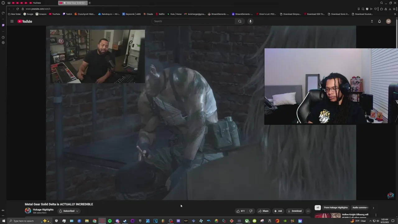This screenshot has height=224, width=398.
Task: Open the 75°F Clear weather widget
Action: 358,221
